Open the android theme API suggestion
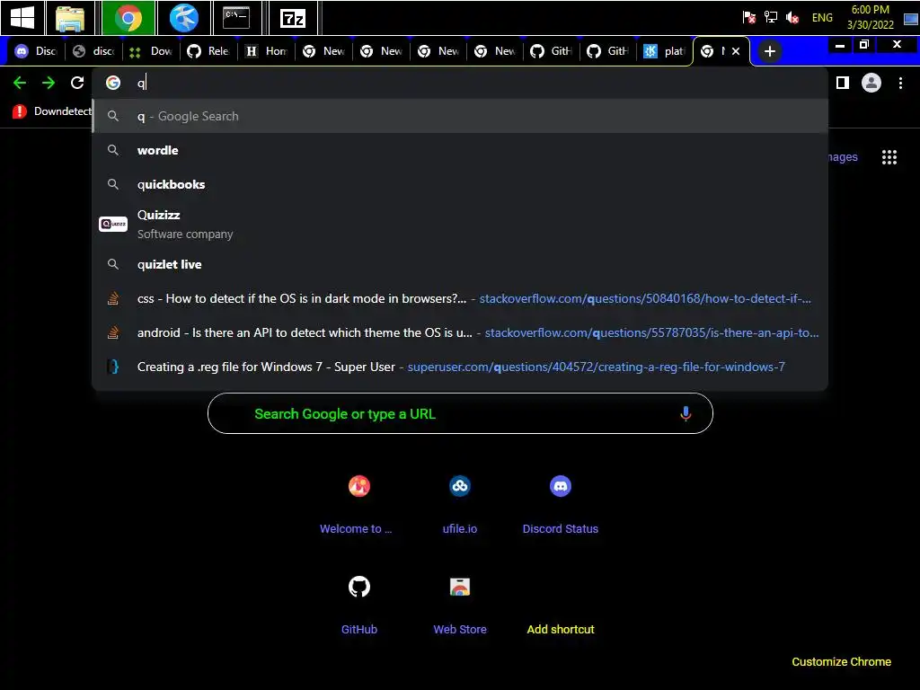The image size is (920, 690). 460,332
